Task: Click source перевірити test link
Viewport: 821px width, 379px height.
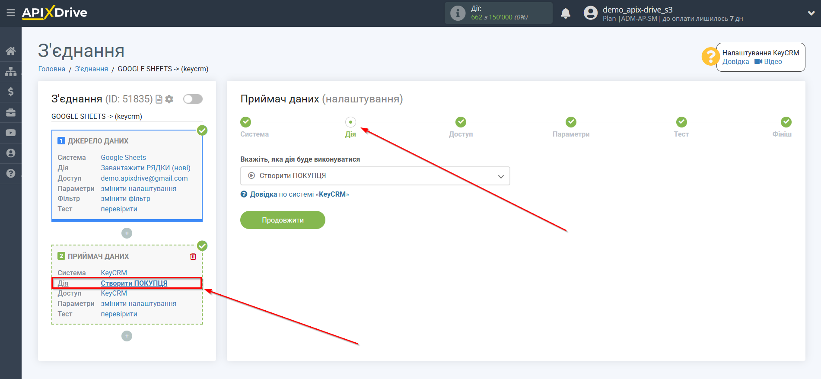Action: tap(119, 209)
